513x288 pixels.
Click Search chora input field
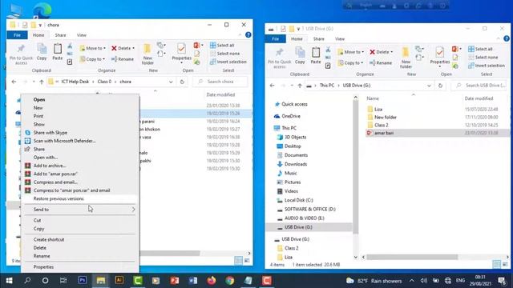[220, 82]
